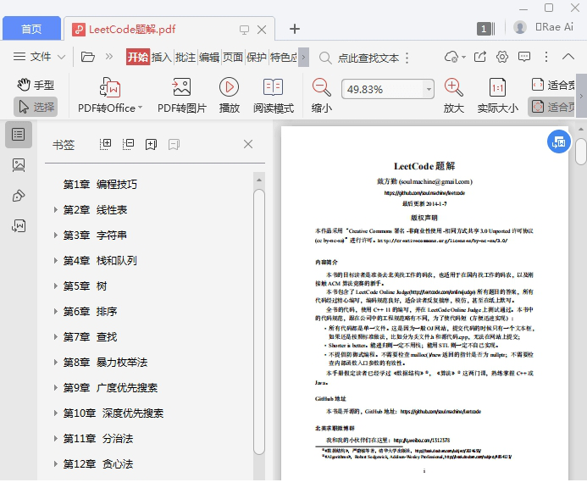Start slideshow playback

coord(229,96)
